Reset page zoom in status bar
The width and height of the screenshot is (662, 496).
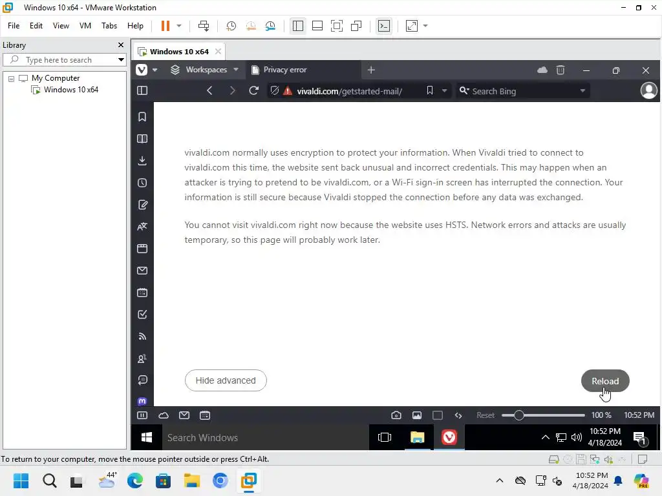[485, 415]
